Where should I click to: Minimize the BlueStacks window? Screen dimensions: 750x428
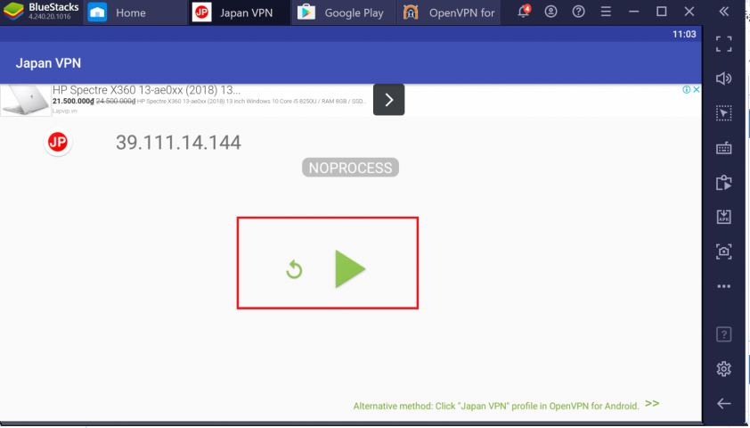point(634,12)
